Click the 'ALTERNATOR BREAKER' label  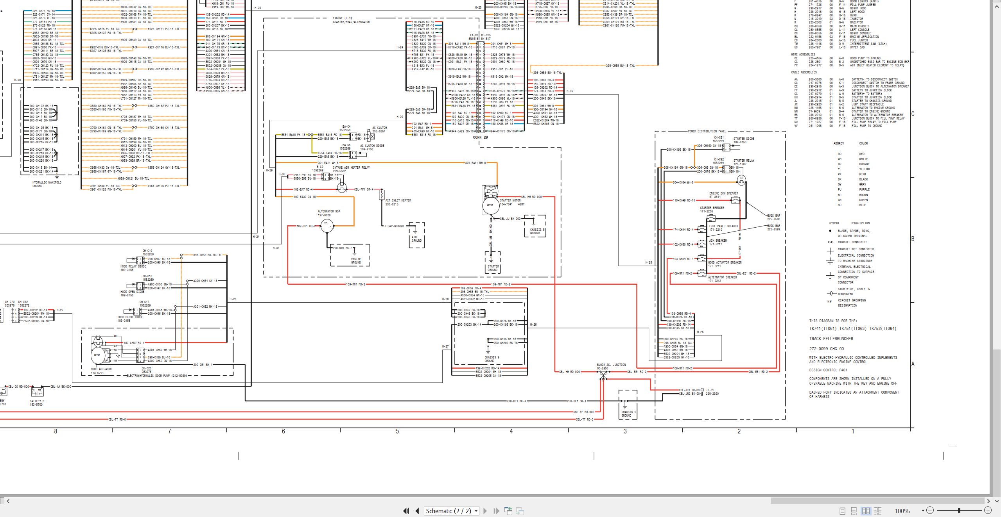click(723, 277)
